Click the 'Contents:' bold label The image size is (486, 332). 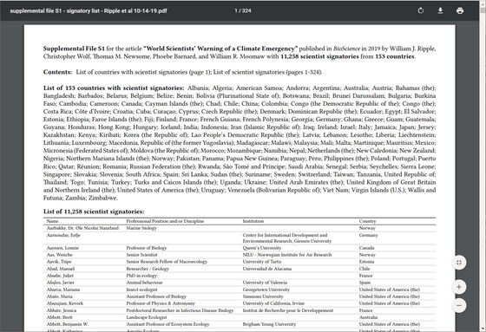pos(57,72)
